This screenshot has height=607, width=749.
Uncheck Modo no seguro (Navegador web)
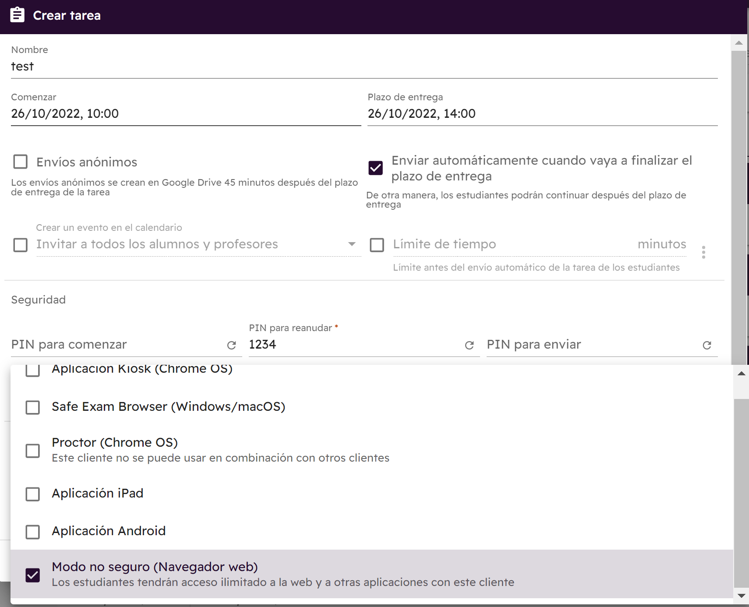tap(33, 575)
